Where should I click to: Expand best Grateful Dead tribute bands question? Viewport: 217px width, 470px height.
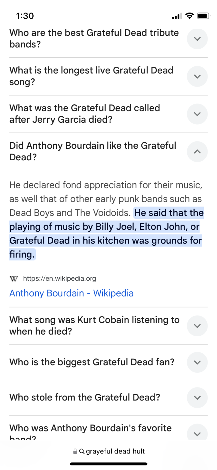(197, 39)
